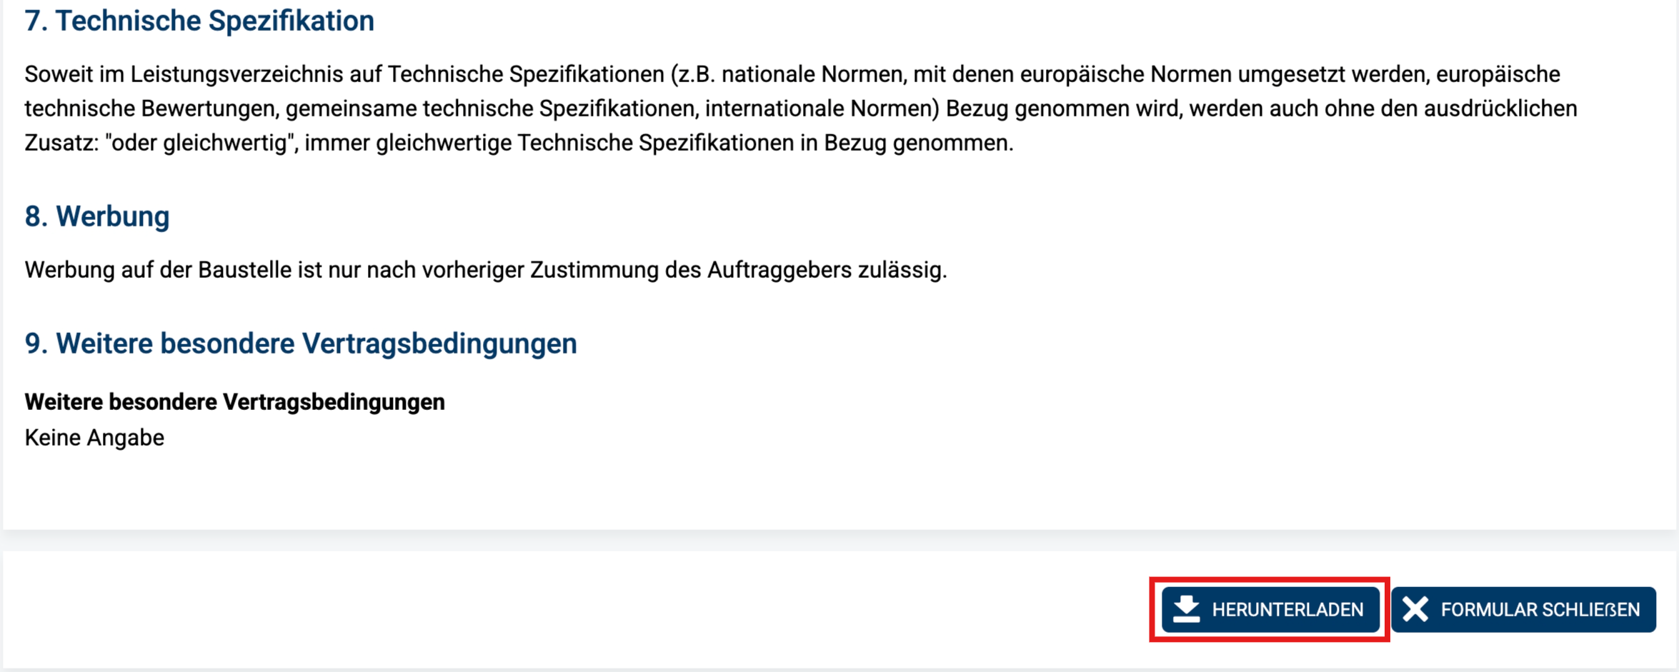The height and width of the screenshot is (672, 1679).
Task: Click heading 9. Weitere besondere Vertragsbedingungen
Action: pyautogui.click(x=301, y=343)
